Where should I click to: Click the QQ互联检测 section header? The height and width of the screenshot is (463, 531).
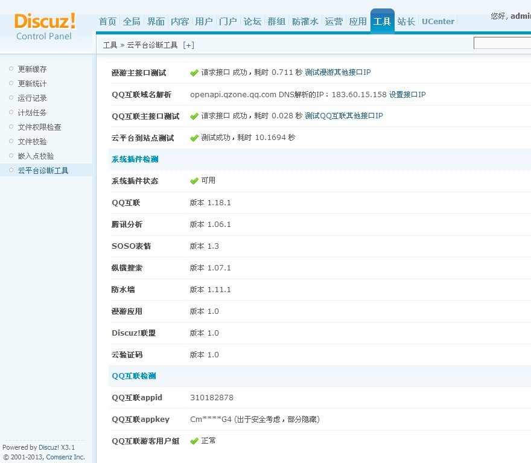[x=134, y=376]
